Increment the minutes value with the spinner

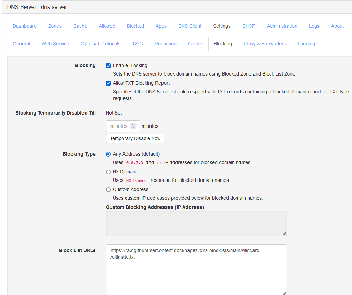pyautogui.click(x=133, y=124)
